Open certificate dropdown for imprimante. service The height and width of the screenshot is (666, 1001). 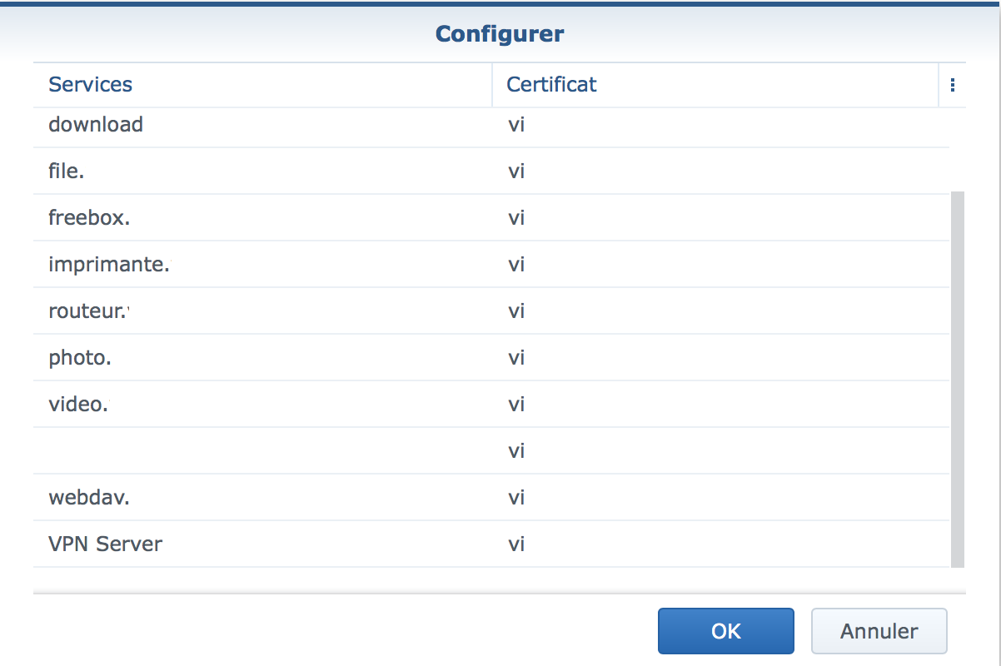tap(721, 265)
